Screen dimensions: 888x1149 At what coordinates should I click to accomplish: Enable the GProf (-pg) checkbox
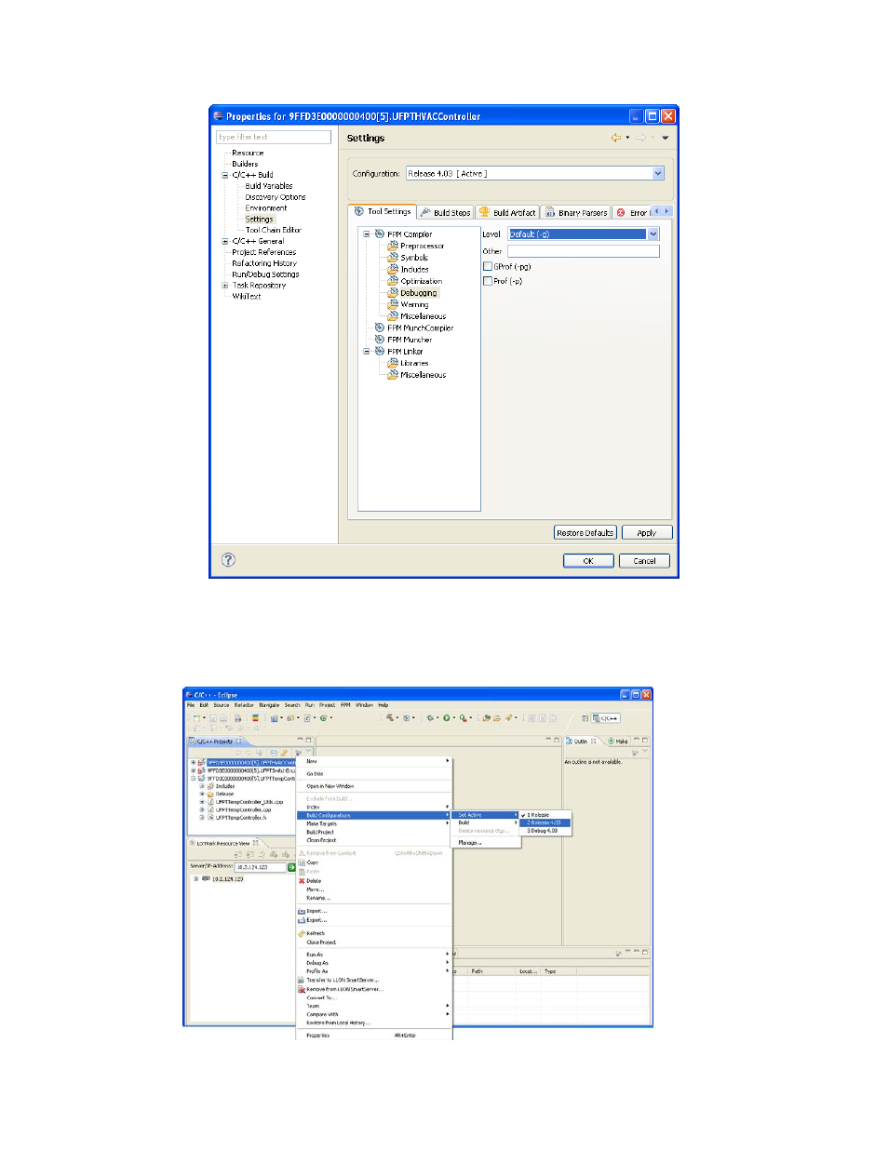click(x=488, y=267)
